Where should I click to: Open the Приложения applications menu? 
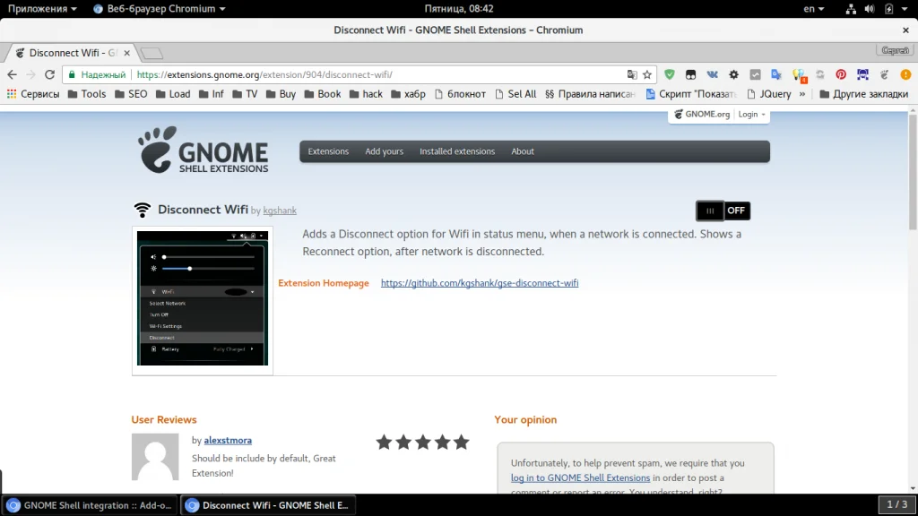(x=42, y=9)
